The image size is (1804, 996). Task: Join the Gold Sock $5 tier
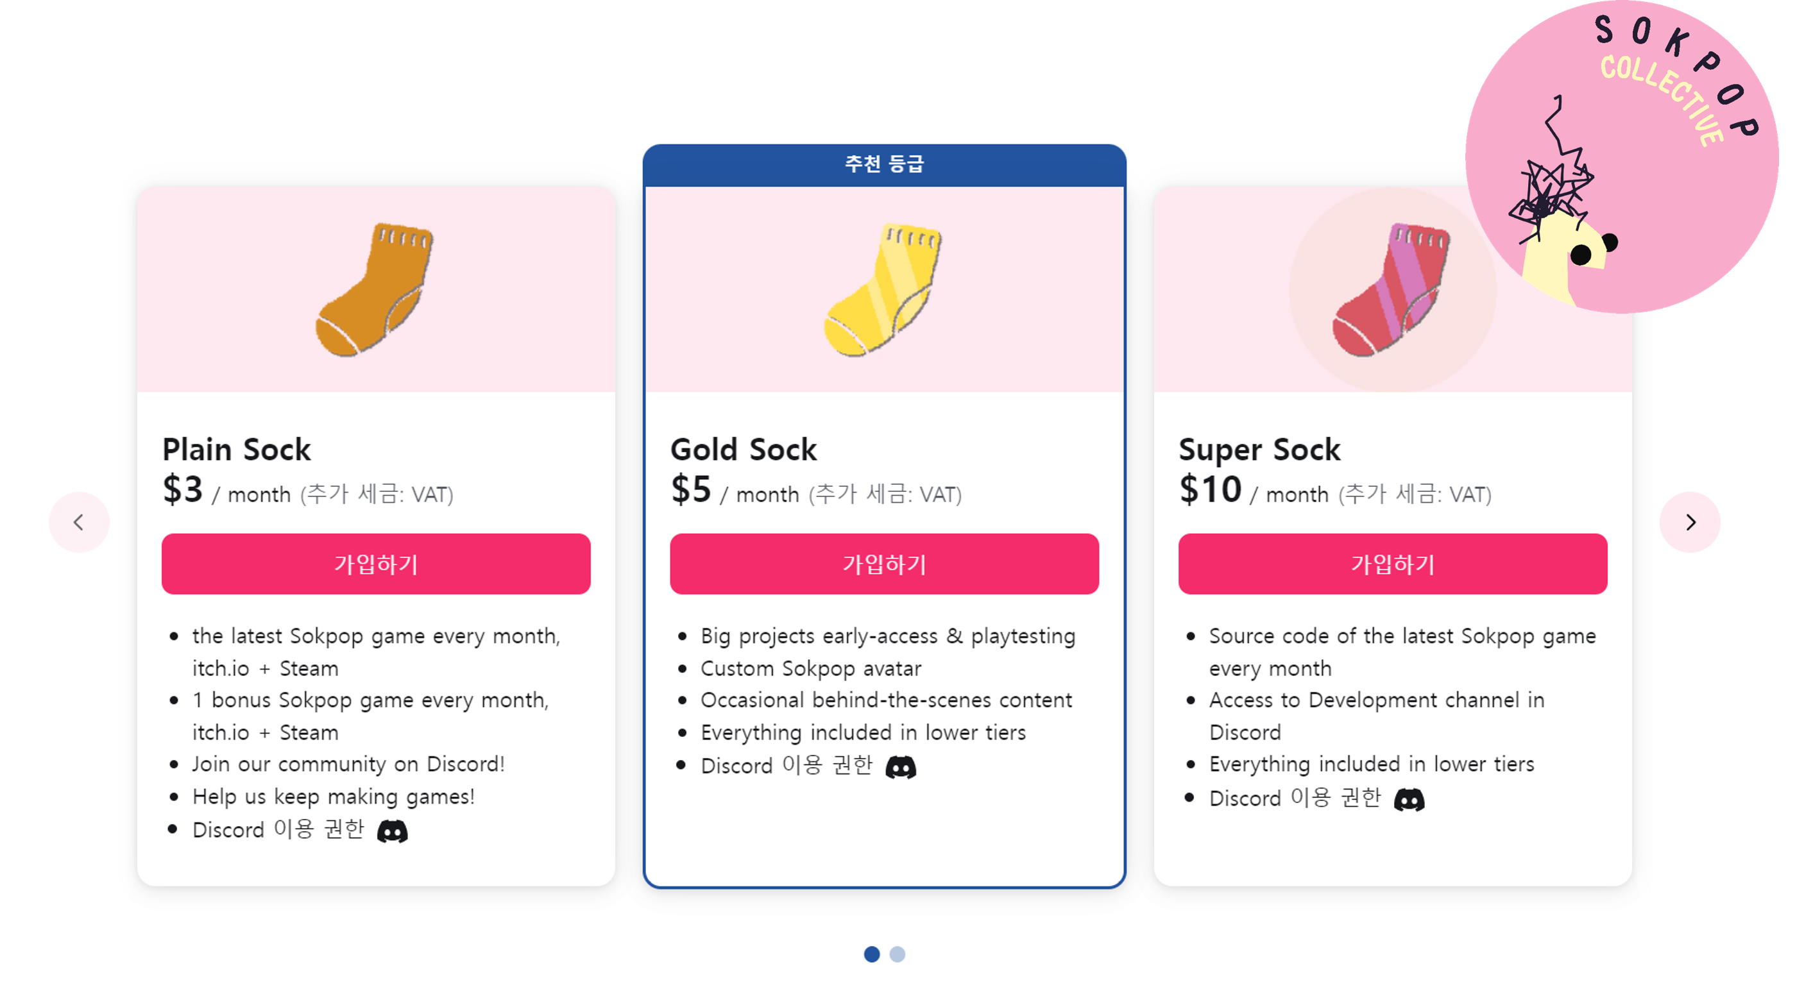(x=884, y=564)
